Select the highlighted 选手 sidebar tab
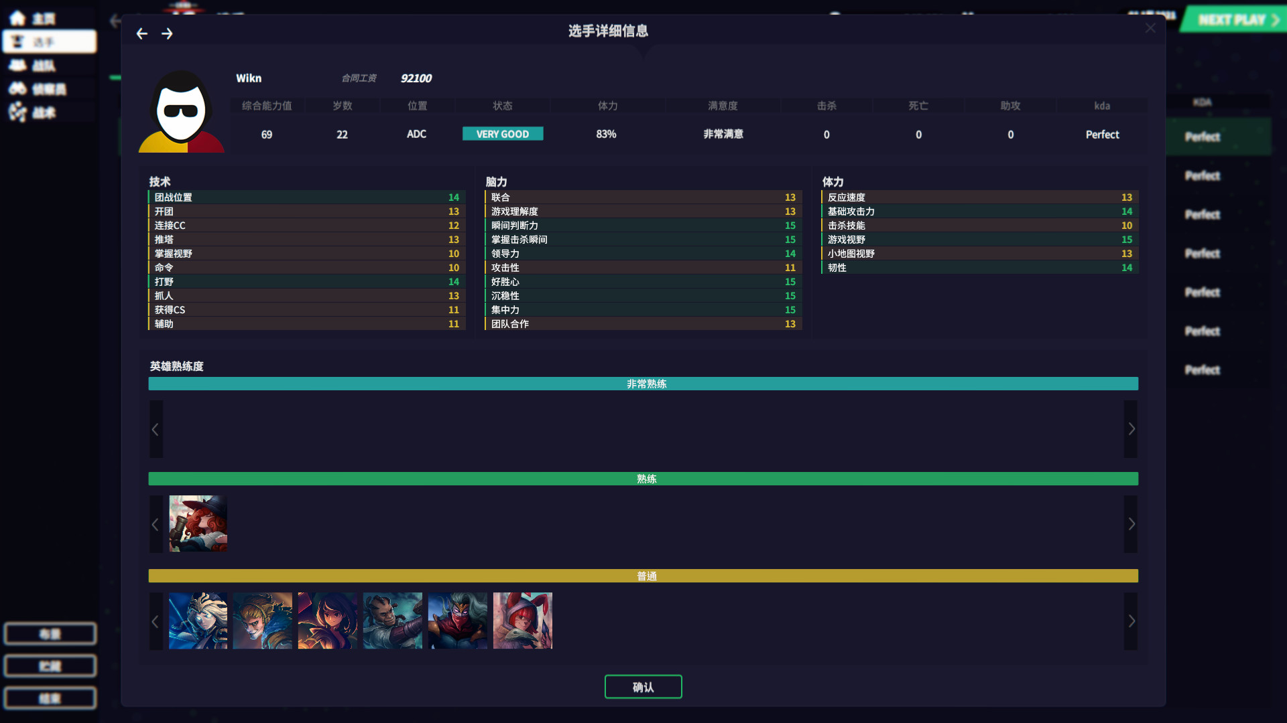Viewport: 1287px width, 723px height. 49,42
